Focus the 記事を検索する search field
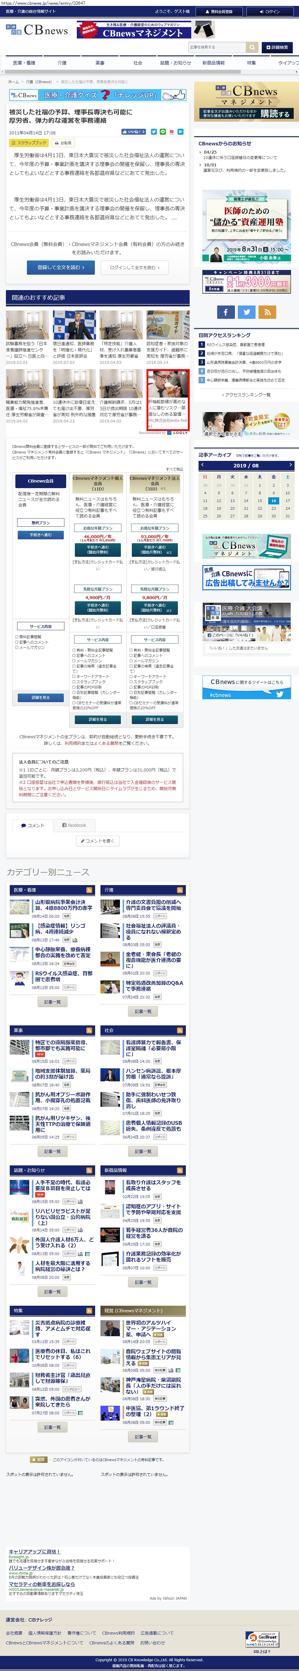The image size is (299, 1671). pos(217,47)
